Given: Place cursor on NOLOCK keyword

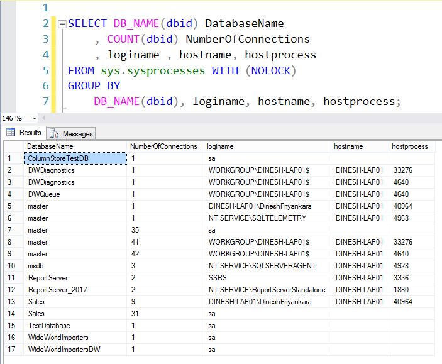Looking at the screenshot, I should (x=270, y=70).
